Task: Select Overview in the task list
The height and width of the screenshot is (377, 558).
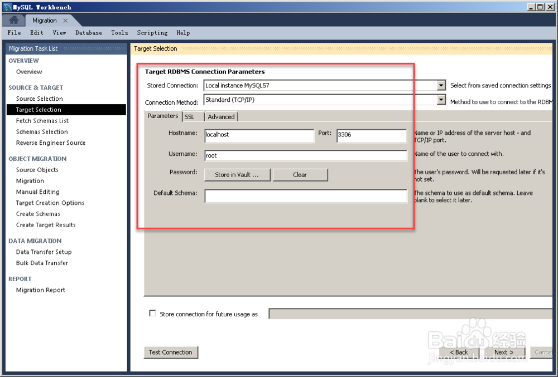Action: tap(29, 72)
